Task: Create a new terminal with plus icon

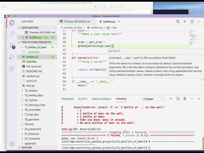Action: tap(171, 99)
